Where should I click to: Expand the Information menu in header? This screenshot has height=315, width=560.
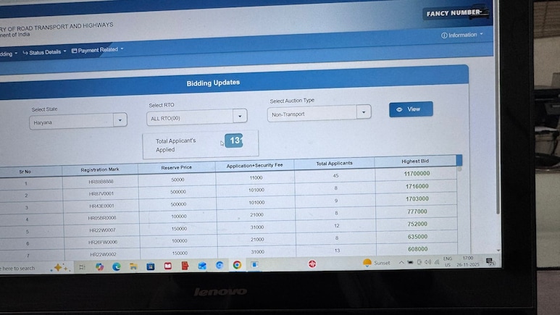[461, 35]
